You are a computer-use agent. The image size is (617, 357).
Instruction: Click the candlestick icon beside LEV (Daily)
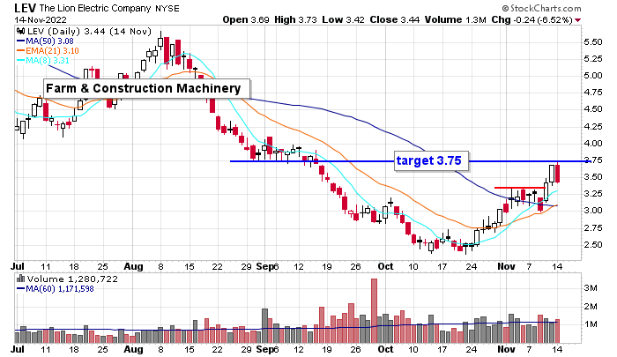pos(21,31)
